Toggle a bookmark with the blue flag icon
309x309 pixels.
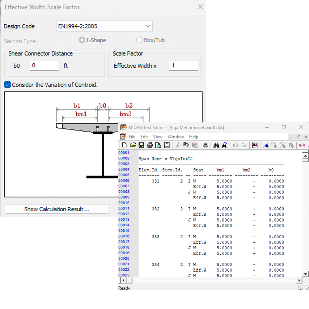pyautogui.click(x=266, y=145)
